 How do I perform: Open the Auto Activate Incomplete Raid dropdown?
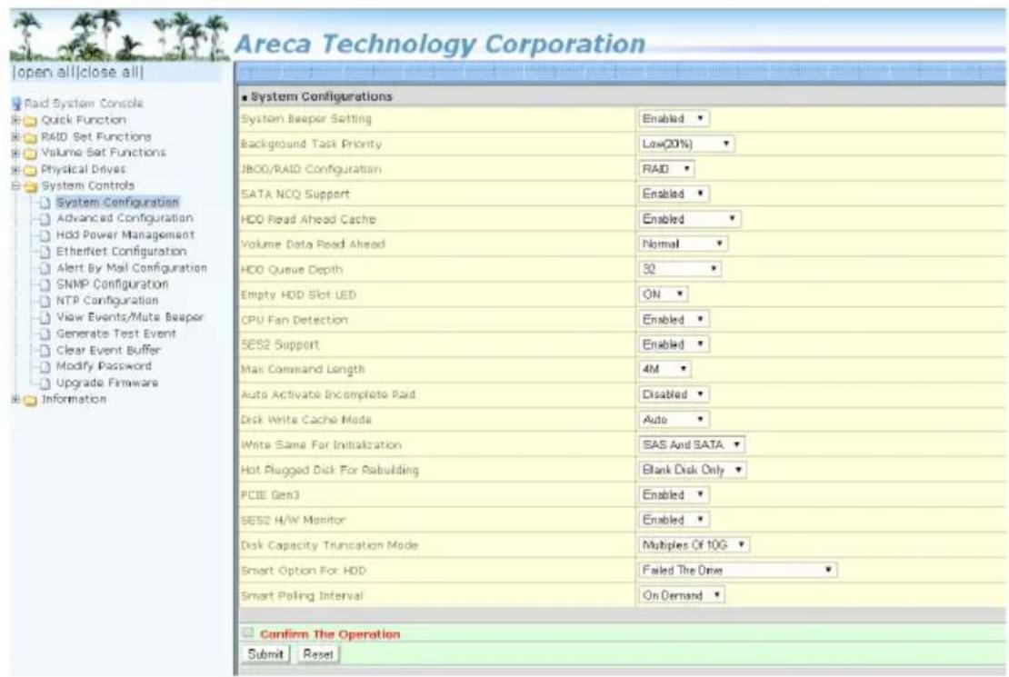(x=673, y=394)
